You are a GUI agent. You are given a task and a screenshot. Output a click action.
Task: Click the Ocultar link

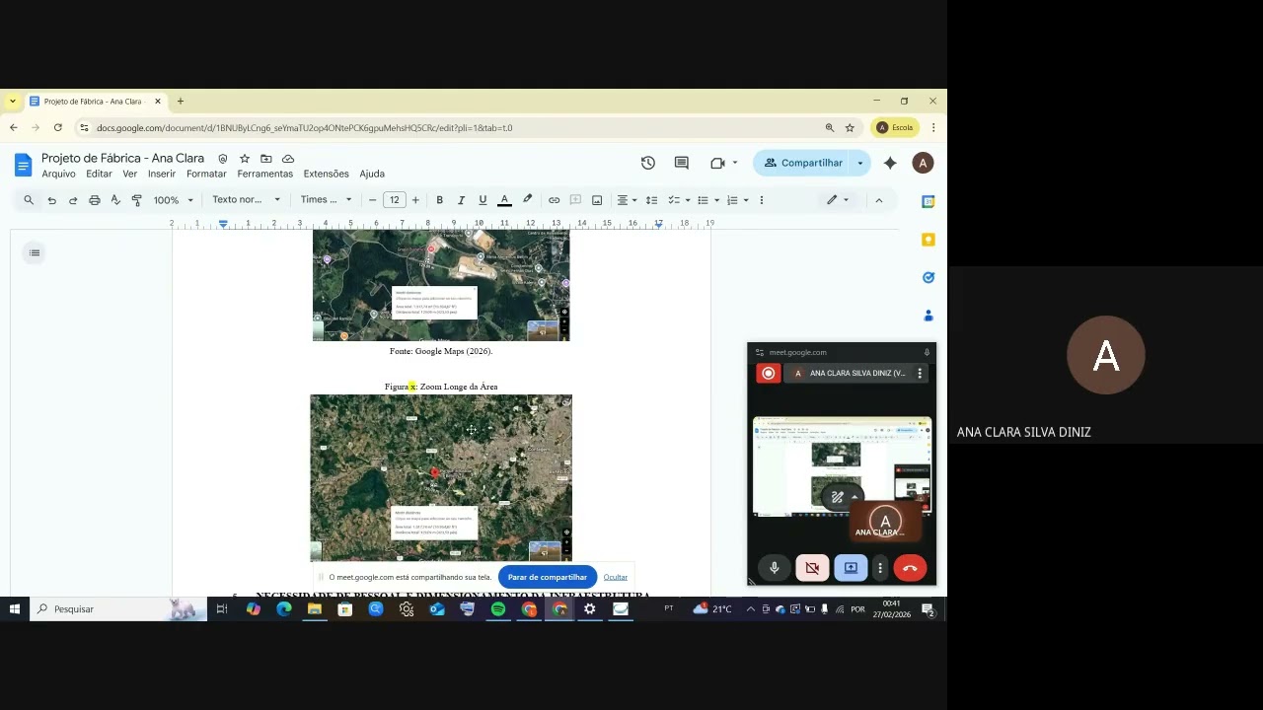coord(616,577)
